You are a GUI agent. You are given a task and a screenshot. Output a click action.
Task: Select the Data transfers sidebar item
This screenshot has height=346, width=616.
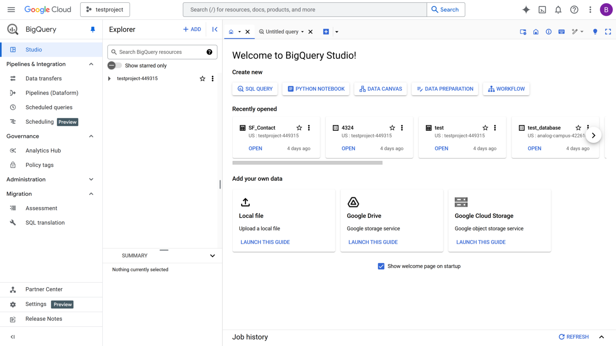pyautogui.click(x=43, y=78)
